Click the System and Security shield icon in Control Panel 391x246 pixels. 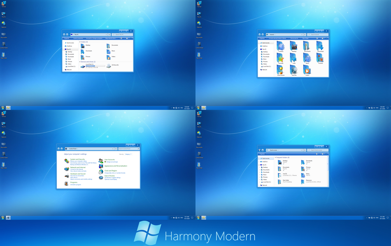click(67, 161)
